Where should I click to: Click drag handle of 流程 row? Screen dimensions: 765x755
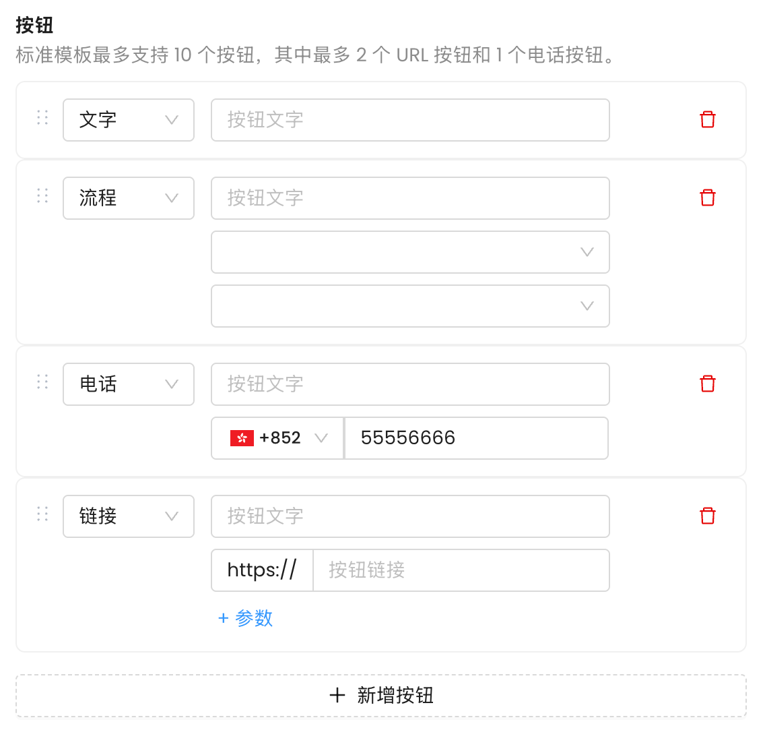coord(42,196)
